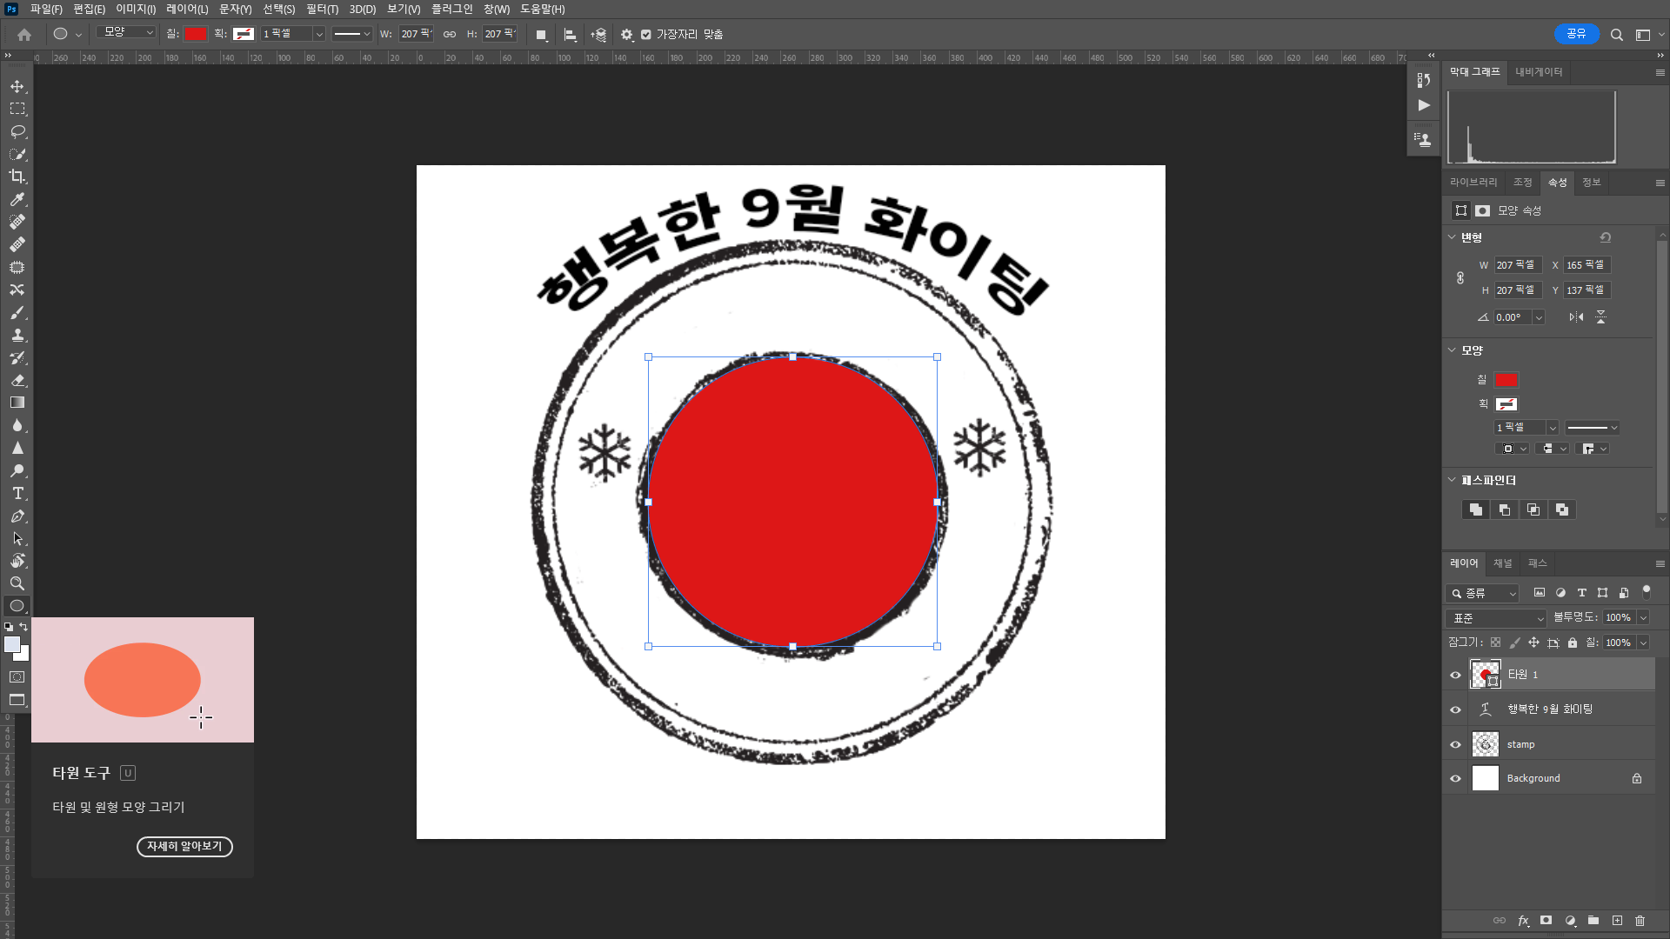
Task: Open the 필터(T) menu
Action: [322, 9]
